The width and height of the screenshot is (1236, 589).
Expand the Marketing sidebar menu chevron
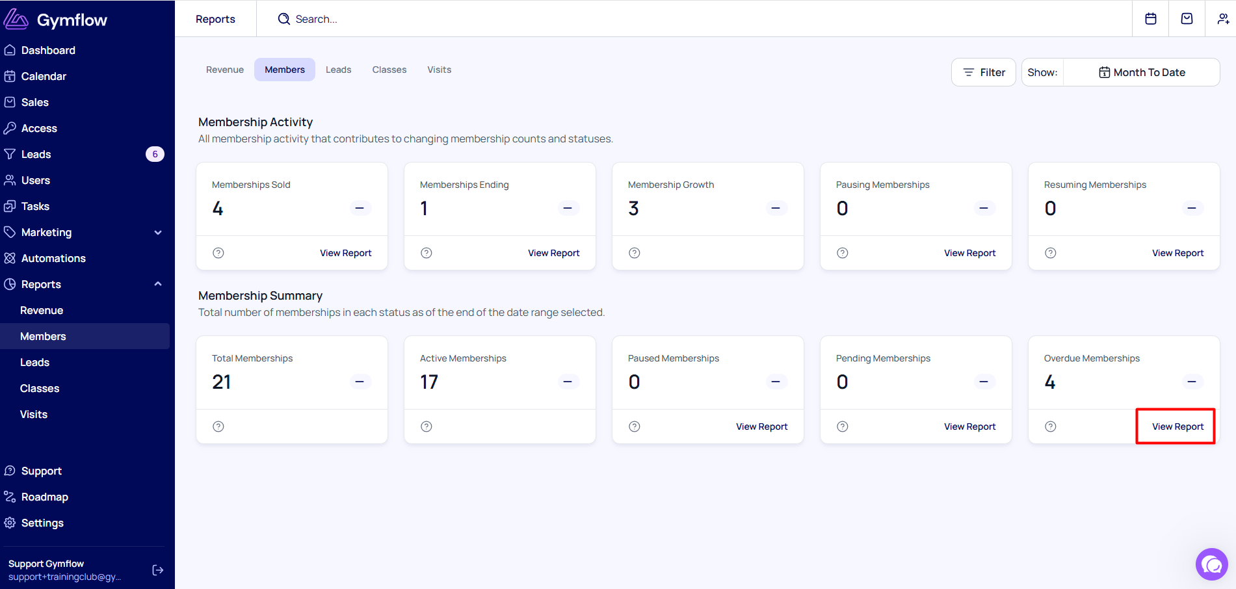tap(158, 232)
